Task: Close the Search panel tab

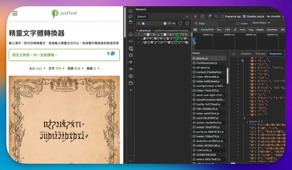Action: coord(187,16)
